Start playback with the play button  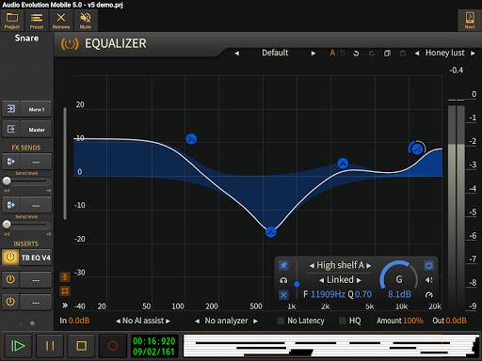(x=18, y=346)
